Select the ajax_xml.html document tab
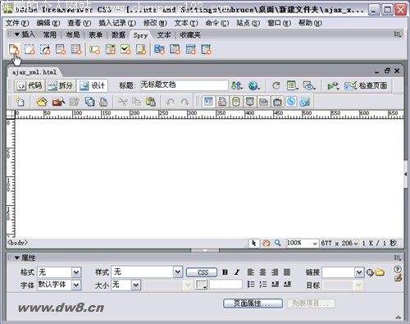Image resolution: width=410 pixels, height=324 pixels. [x=34, y=72]
